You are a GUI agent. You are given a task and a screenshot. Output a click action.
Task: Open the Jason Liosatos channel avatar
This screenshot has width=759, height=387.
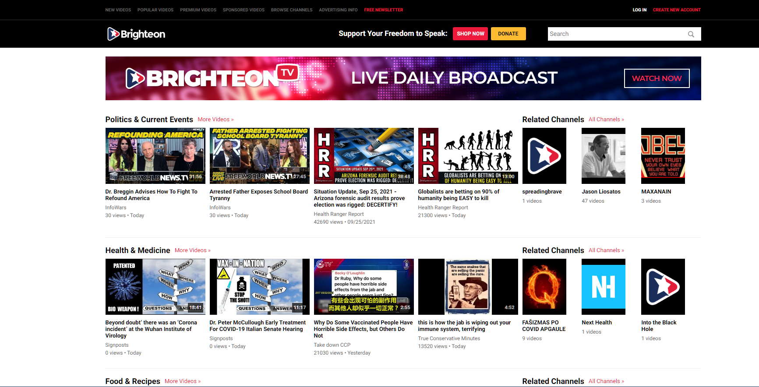[604, 156]
